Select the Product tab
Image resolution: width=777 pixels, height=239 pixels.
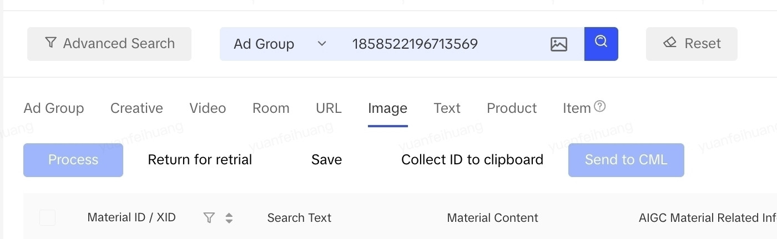pyautogui.click(x=512, y=108)
